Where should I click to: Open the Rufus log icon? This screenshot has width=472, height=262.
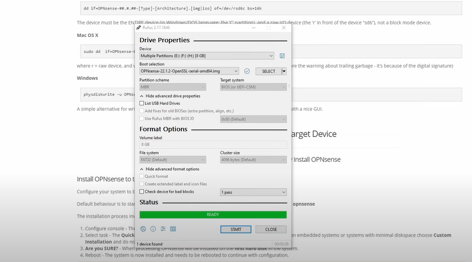(173, 229)
